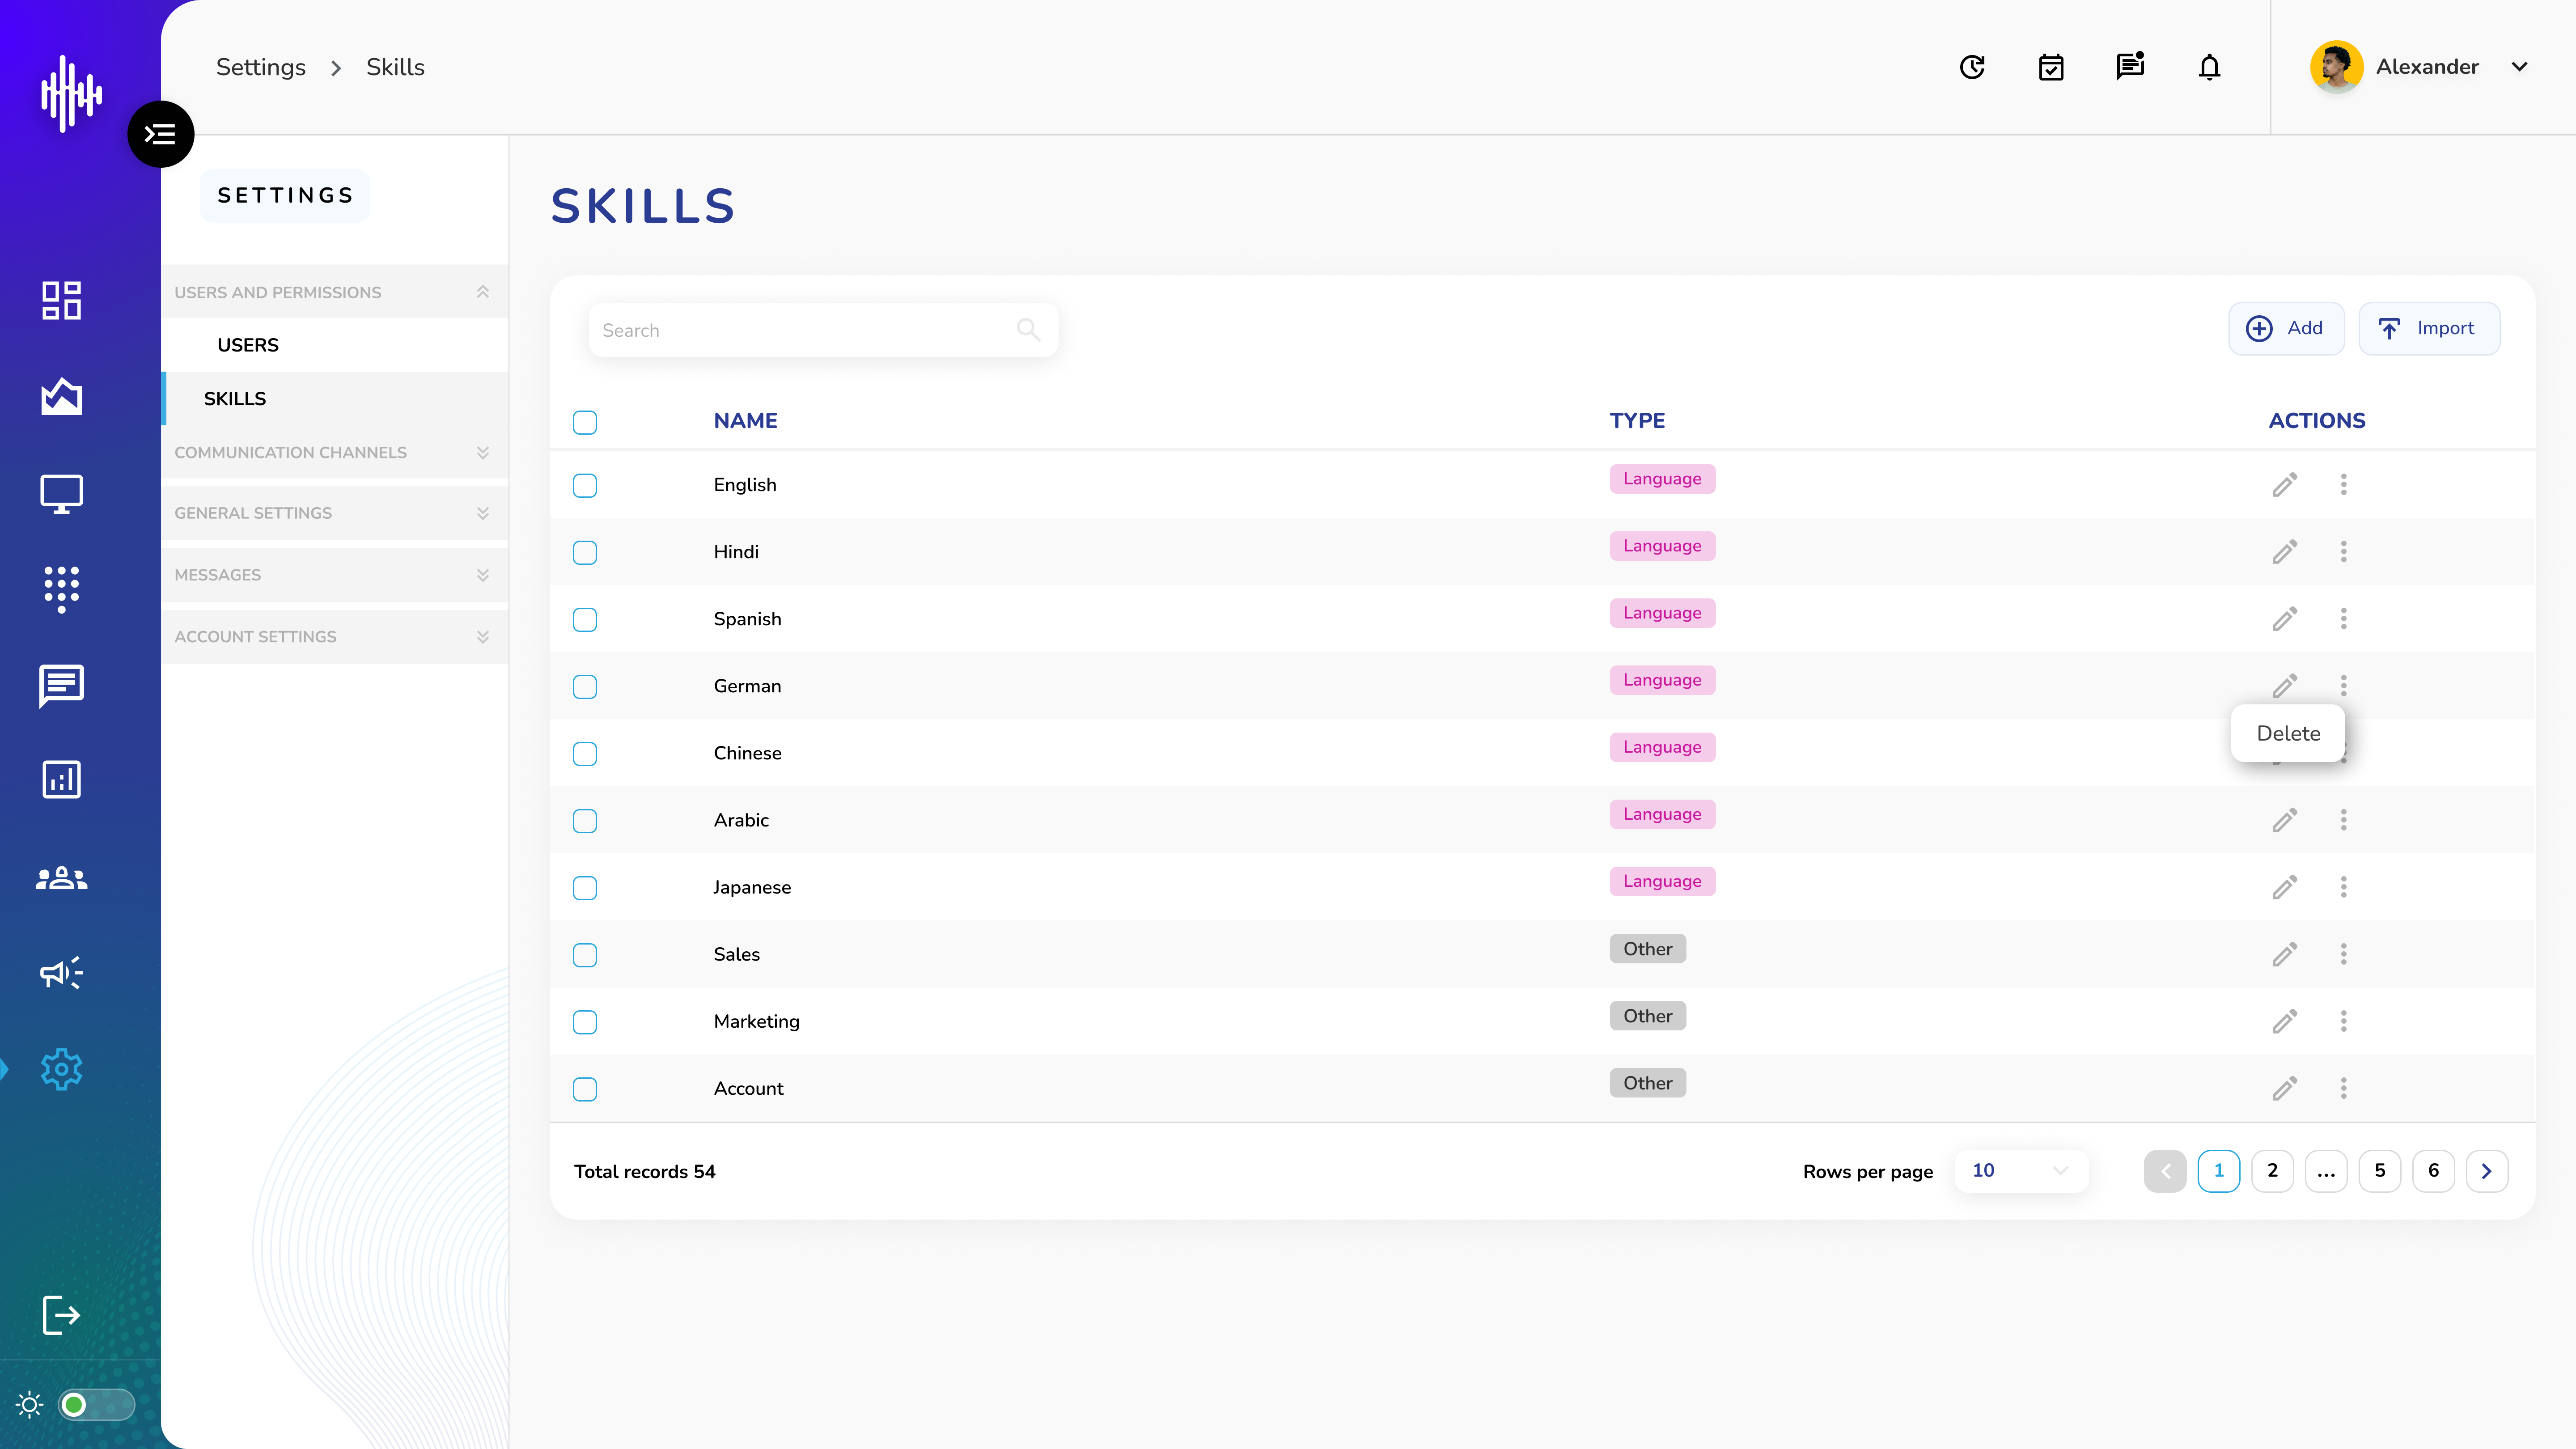Open more options for Account row
The image size is (2576, 1449).
pyautogui.click(x=2343, y=1088)
